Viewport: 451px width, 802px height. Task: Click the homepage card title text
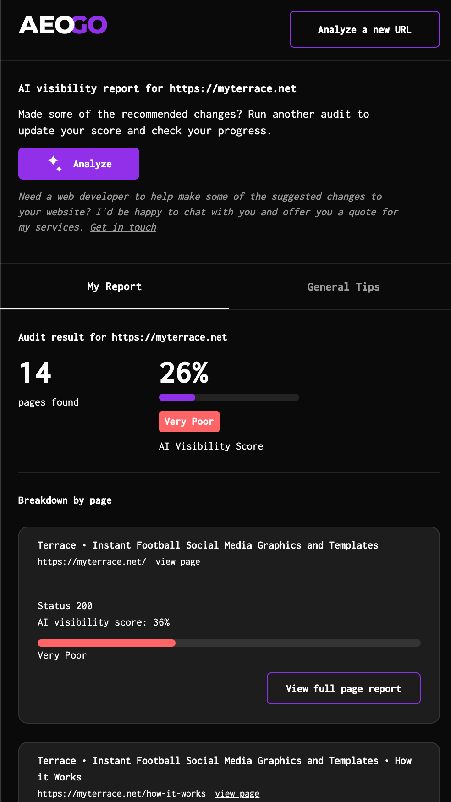[208, 545]
